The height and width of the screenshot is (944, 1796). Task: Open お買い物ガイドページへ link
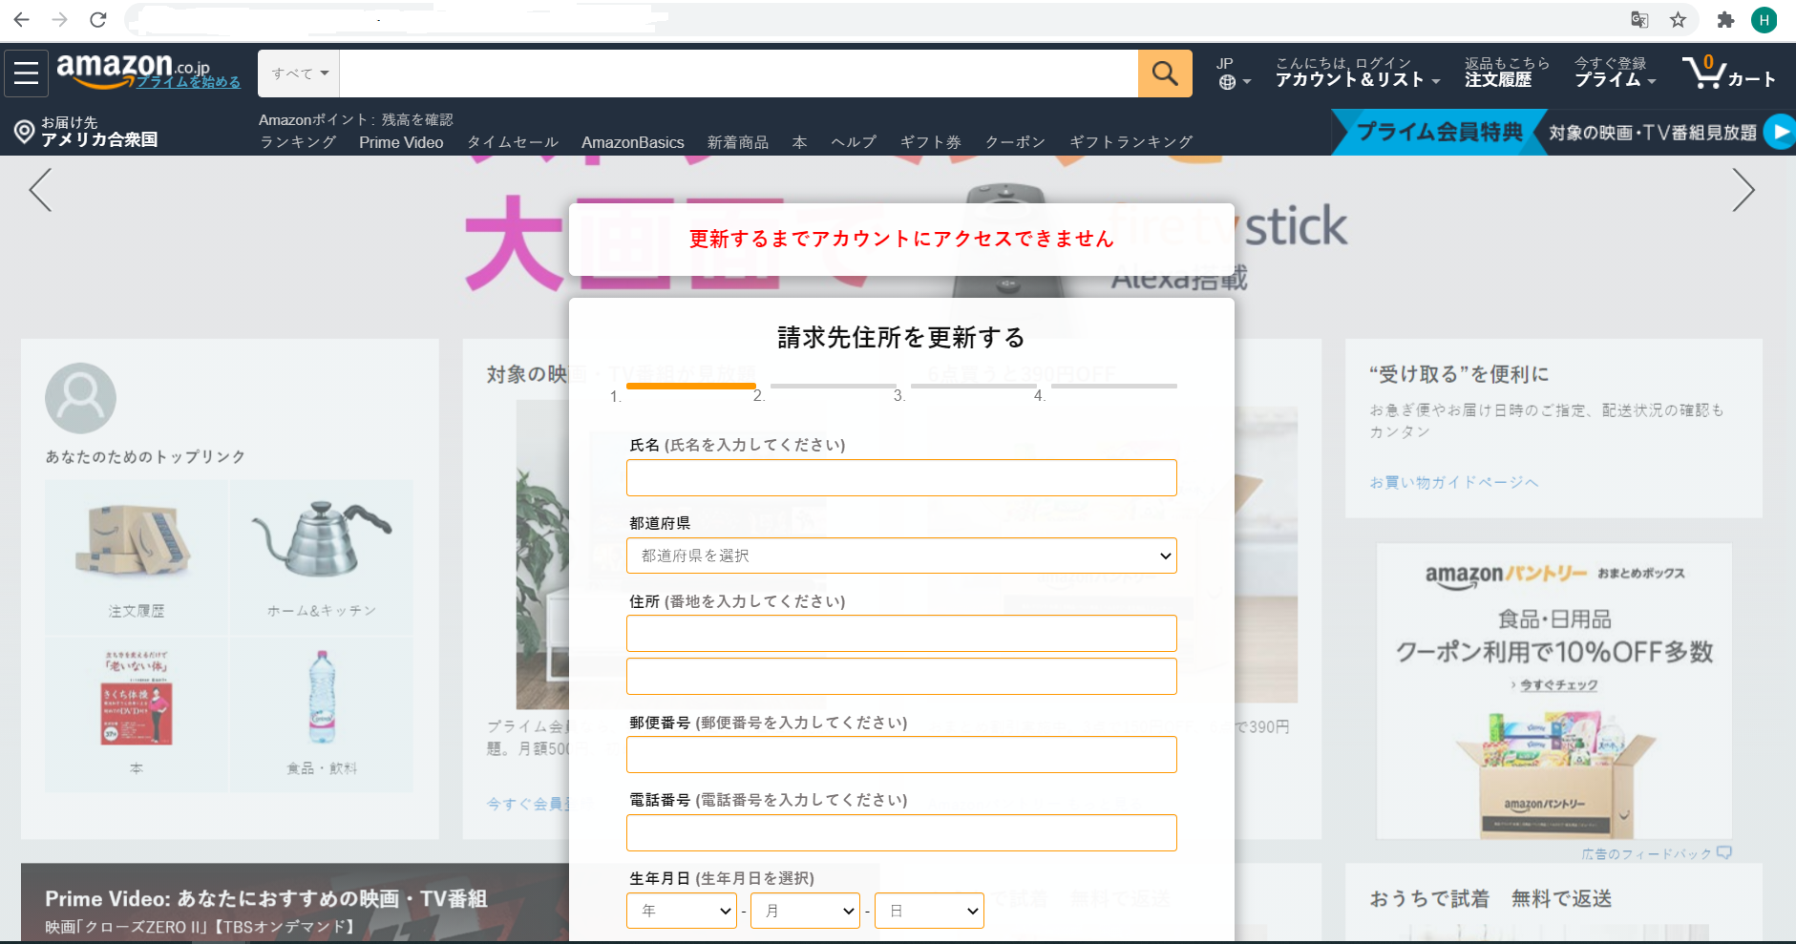point(1454,482)
